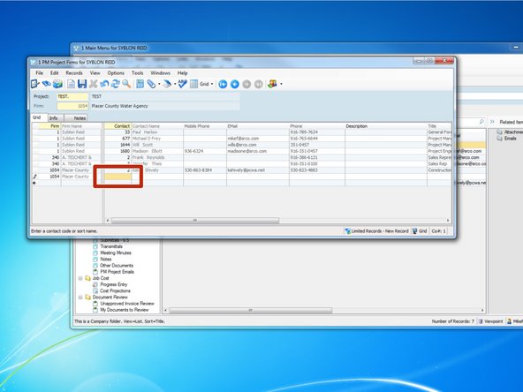Refresh records with the circular arrows icon
This screenshot has height=392, width=523.
click(x=115, y=84)
